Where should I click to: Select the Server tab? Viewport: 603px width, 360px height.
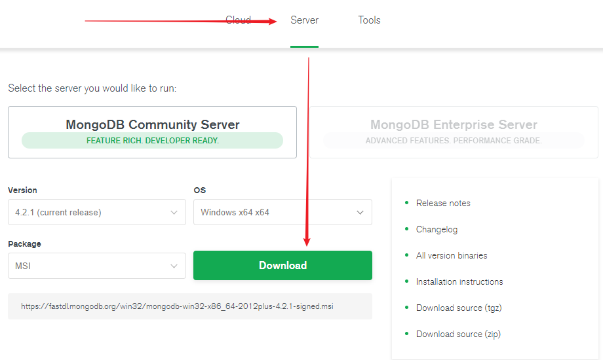click(x=304, y=20)
